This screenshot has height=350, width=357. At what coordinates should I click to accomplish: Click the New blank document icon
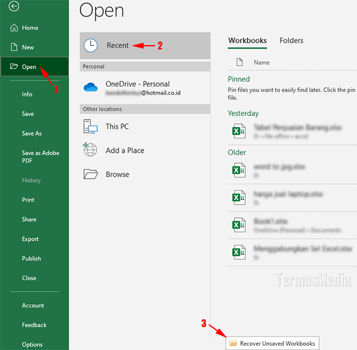14,47
